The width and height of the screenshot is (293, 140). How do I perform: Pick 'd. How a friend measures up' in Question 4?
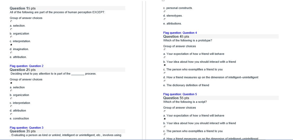click(x=165, y=73)
